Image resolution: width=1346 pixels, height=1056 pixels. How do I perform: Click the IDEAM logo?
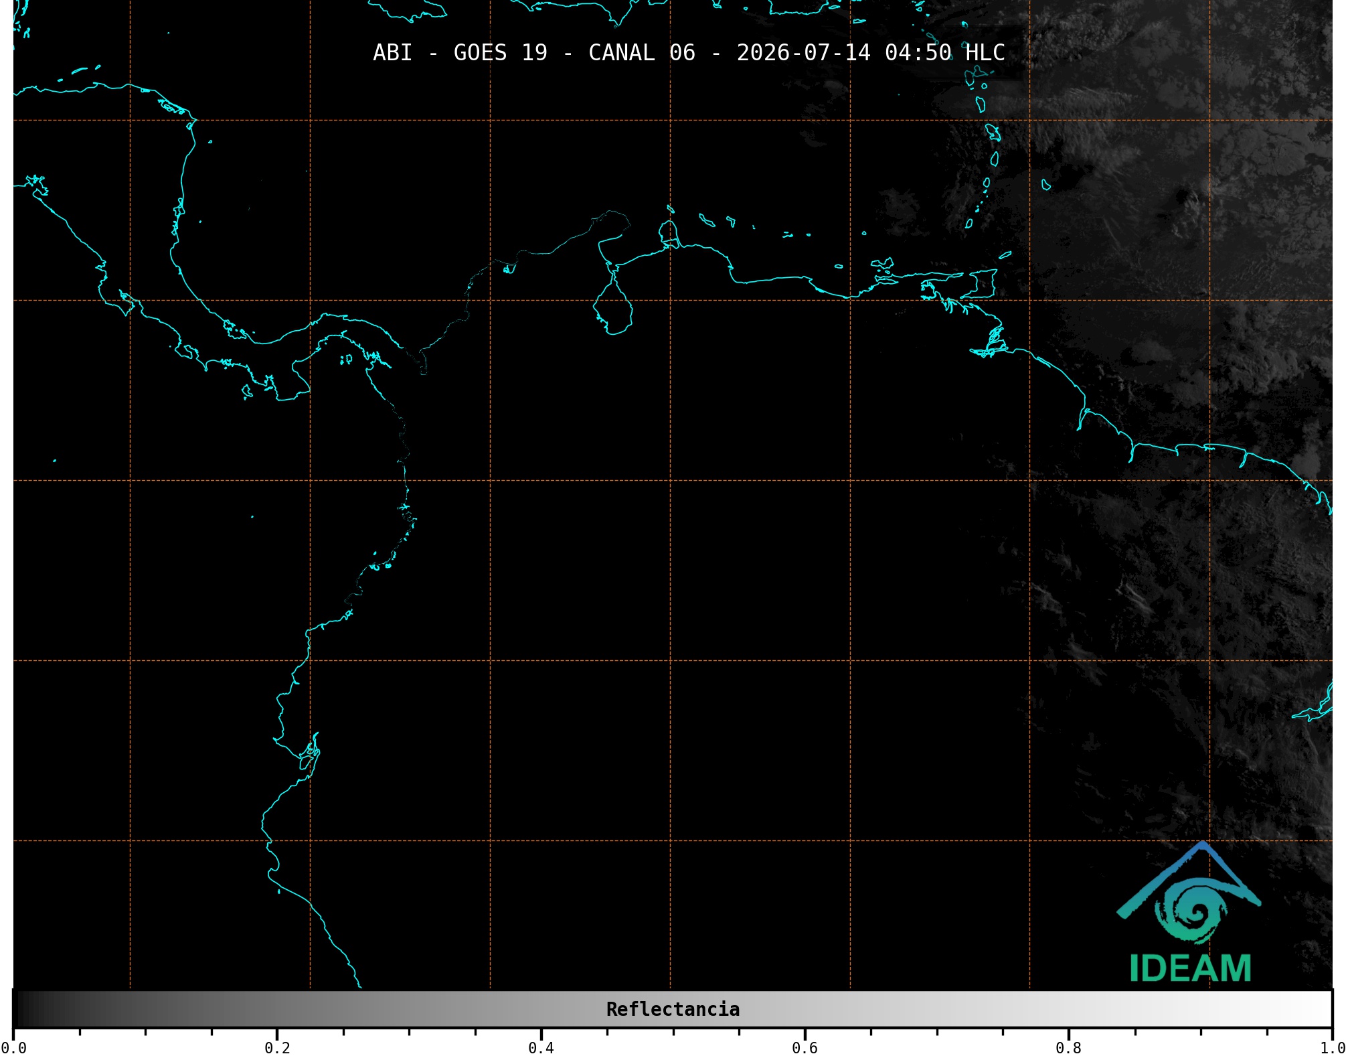(x=1189, y=912)
